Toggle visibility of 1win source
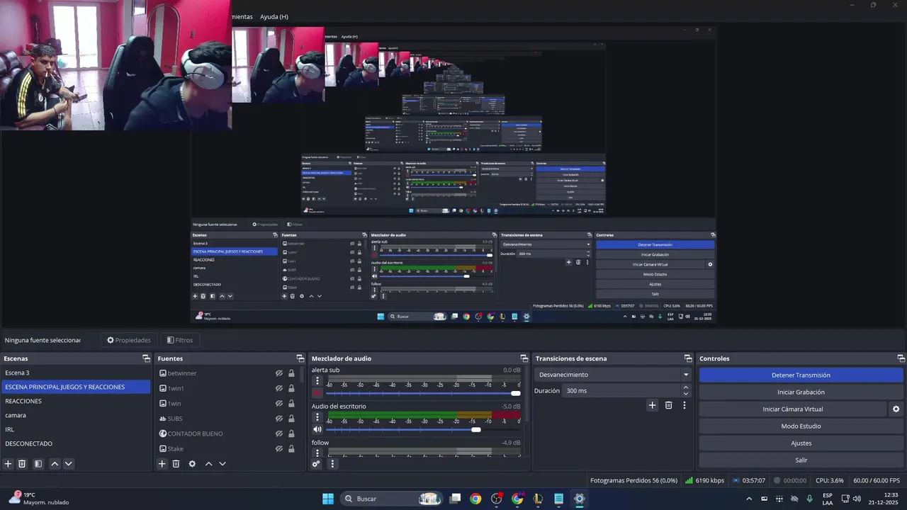The image size is (907, 510). click(x=279, y=404)
